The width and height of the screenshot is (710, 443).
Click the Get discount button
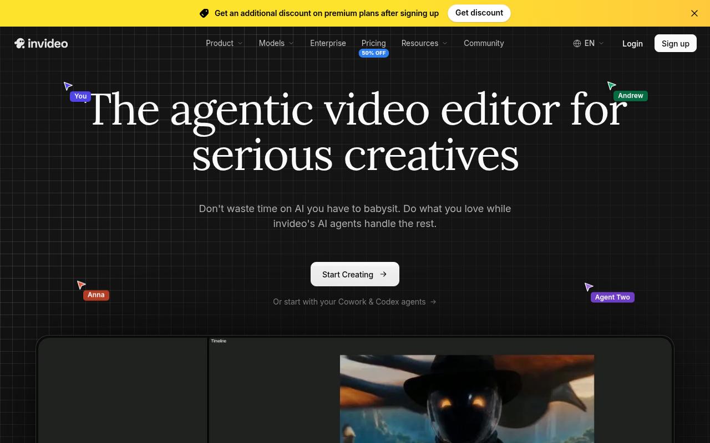pyautogui.click(x=479, y=13)
